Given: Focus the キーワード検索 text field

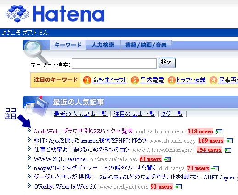Looking at the screenshot, I should pyautogui.click(x=114, y=63).
